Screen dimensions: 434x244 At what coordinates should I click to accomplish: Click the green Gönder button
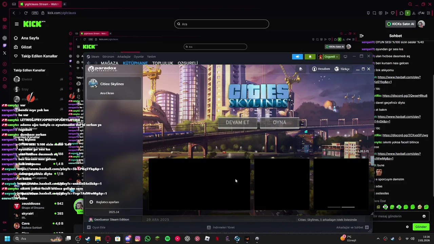[x=421, y=227]
